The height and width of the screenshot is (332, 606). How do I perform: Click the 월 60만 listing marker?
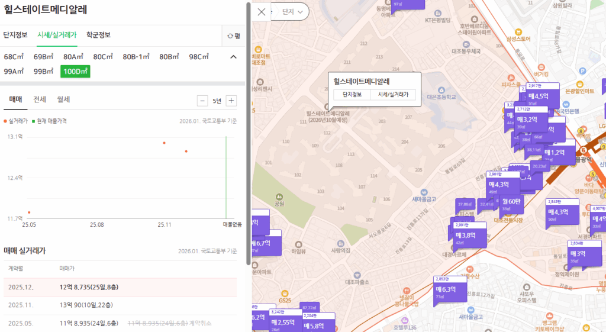click(511, 204)
